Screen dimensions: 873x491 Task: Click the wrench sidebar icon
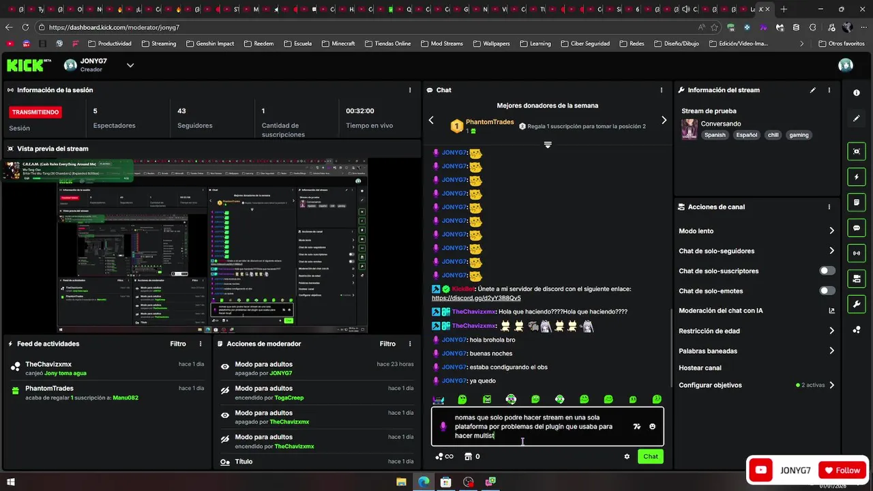point(857,304)
